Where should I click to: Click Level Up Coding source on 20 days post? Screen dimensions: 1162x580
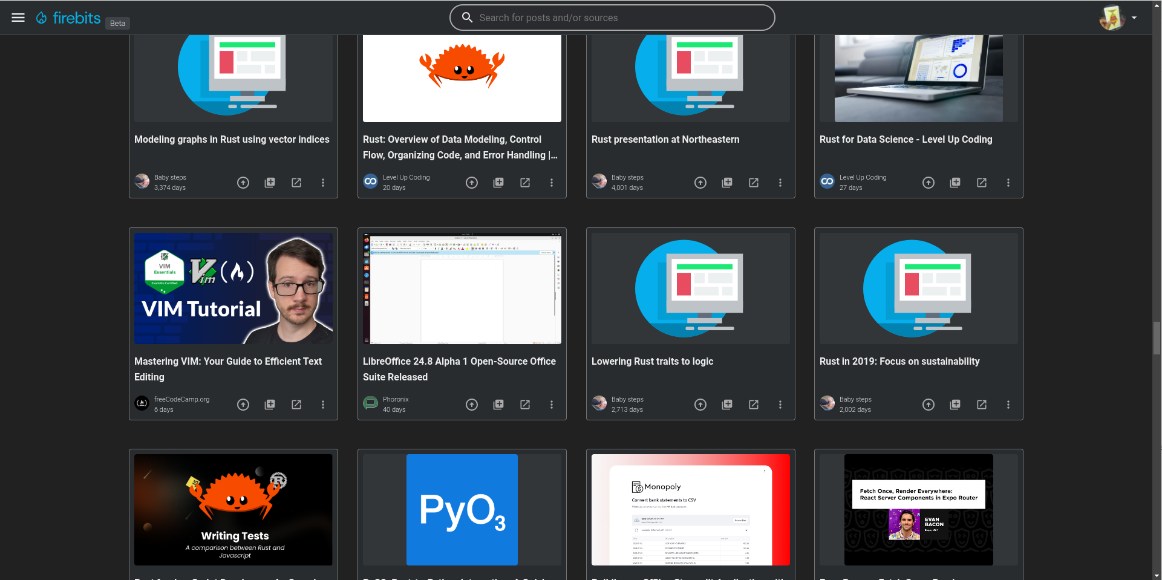(x=406, y=177)
